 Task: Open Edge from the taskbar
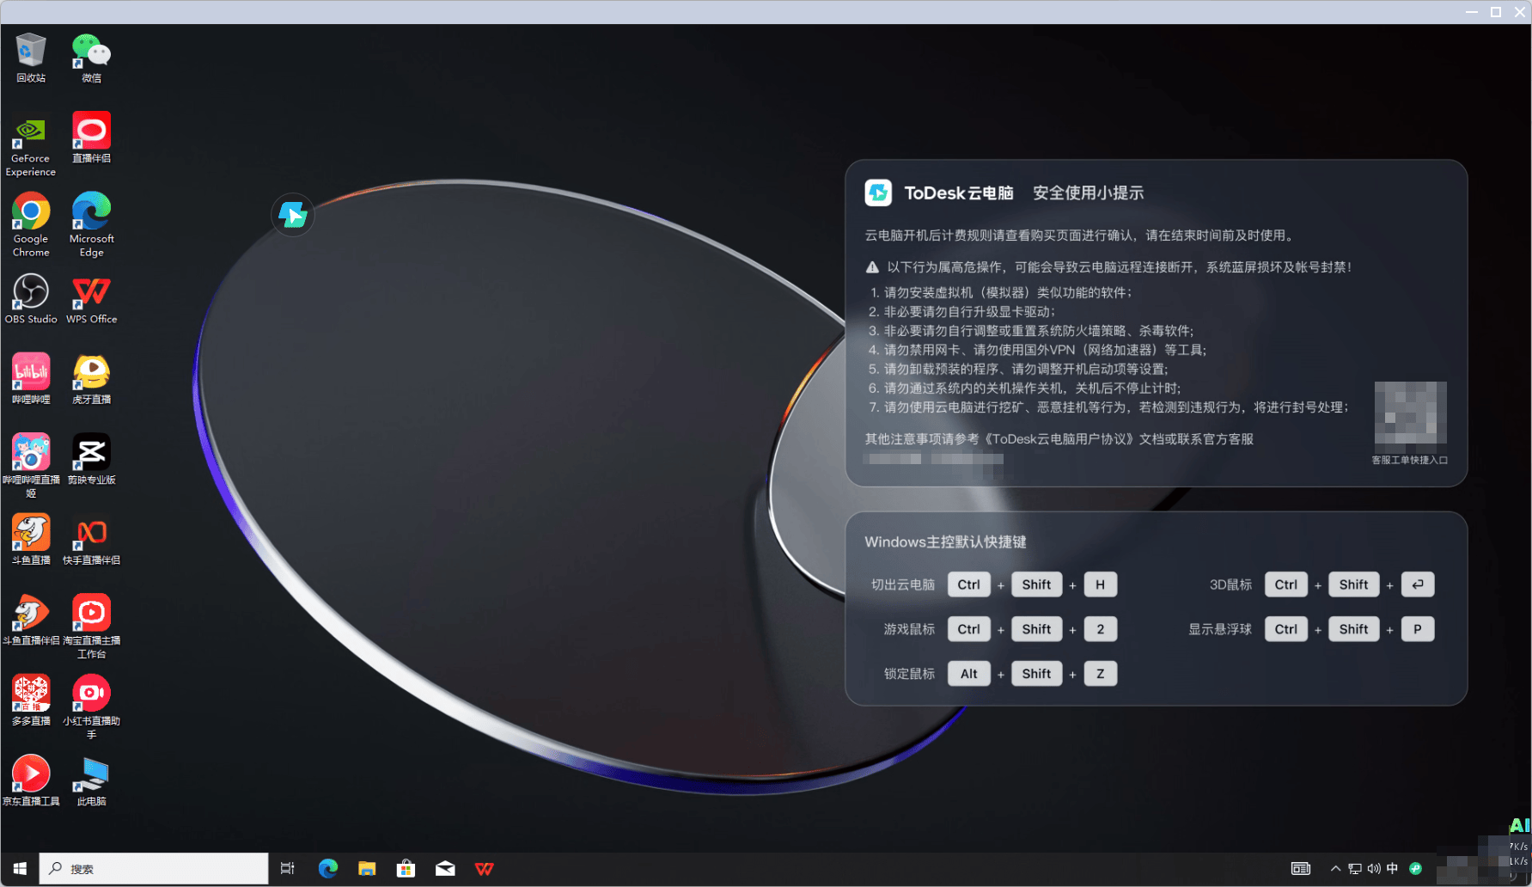click(328, 869)
